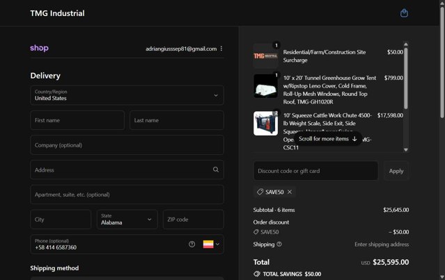Click Apartment, suite, etc. field
Viewport: 445px width, 280px height.
click(127, 195)
